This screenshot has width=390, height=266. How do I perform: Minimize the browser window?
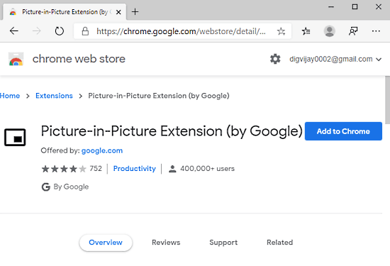coord(331,7)
